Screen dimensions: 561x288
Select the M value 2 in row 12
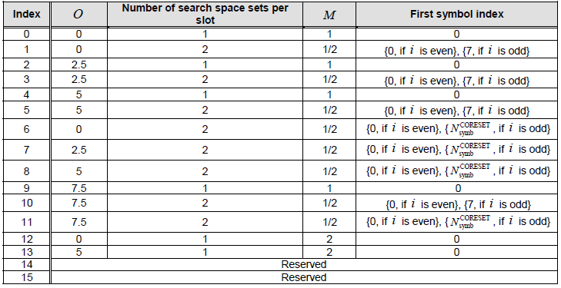coord(329,239)
